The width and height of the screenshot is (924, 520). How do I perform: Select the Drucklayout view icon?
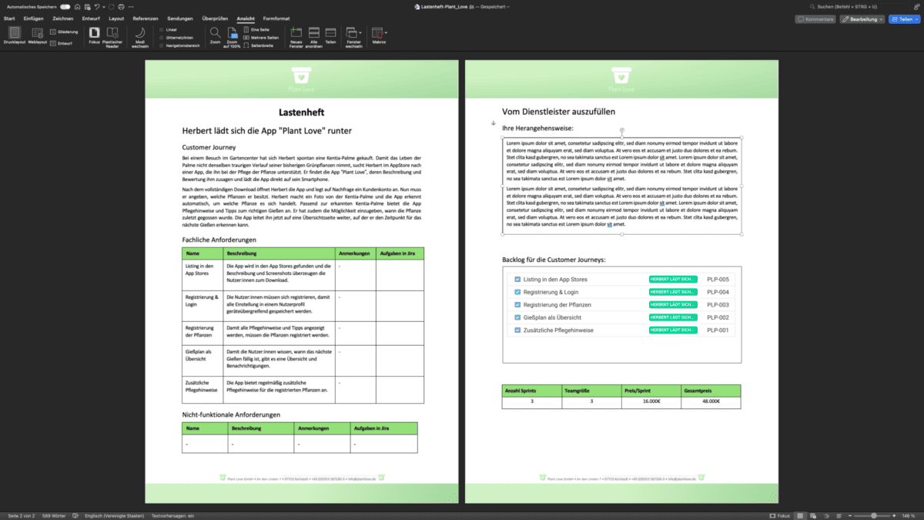(x=15, y=33)
